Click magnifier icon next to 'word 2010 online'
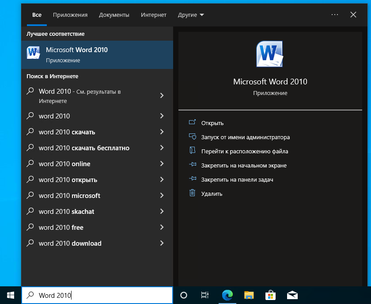 tap(30, 163)
